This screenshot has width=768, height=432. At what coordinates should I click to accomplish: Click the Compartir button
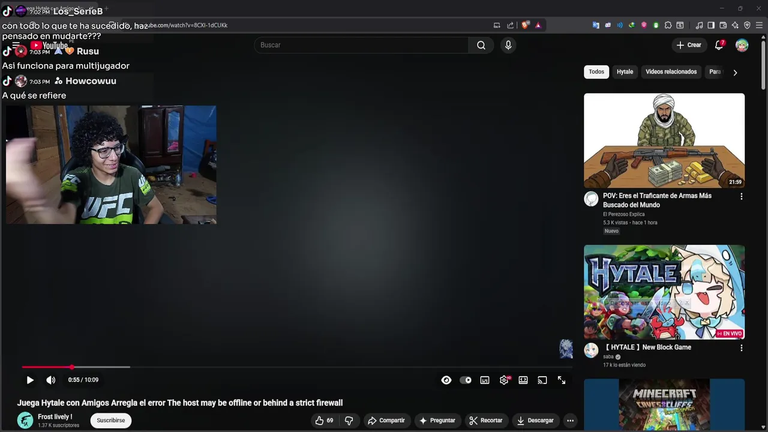386,421
